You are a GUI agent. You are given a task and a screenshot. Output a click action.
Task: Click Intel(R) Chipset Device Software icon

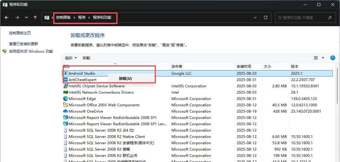pos(66,86)
